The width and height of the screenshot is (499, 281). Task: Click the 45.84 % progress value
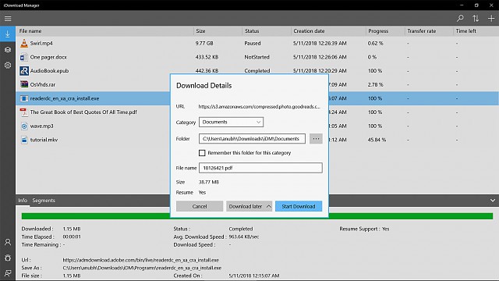[377, 140]
